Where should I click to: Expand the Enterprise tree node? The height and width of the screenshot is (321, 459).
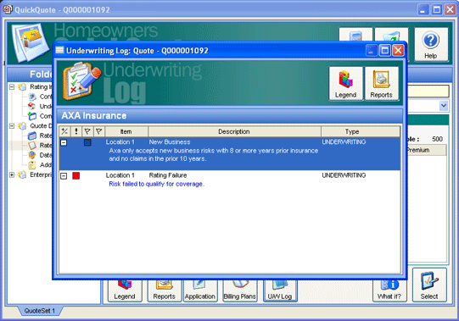coord(12,174)
